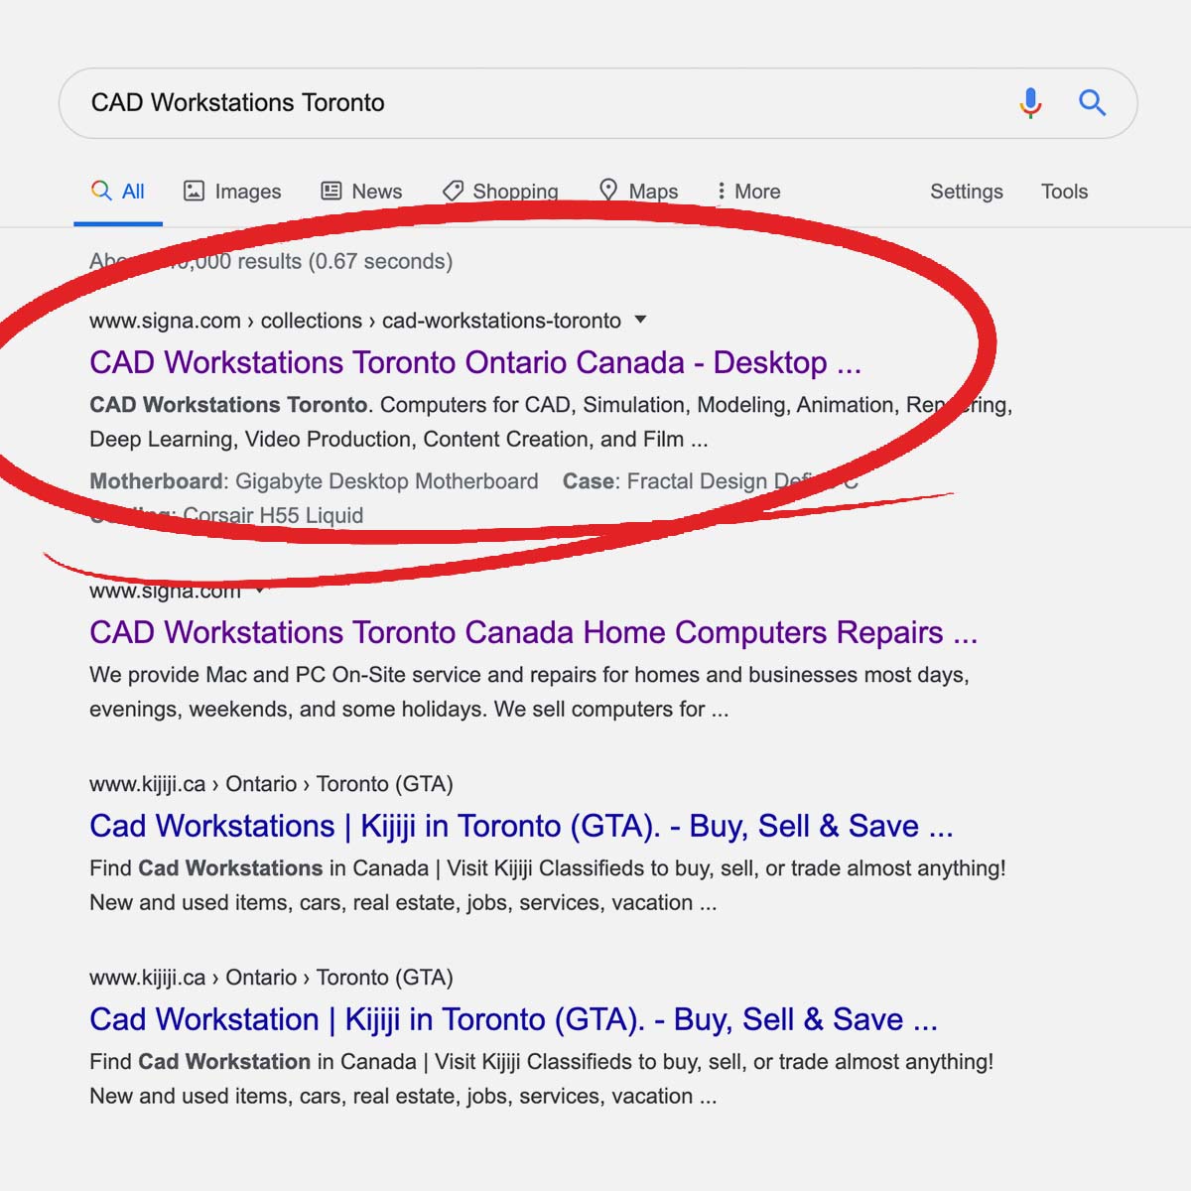Click the www.signa.com collections breadcrumb URL
This screenshot has height=1191, width=1191.
pos(355,321)
